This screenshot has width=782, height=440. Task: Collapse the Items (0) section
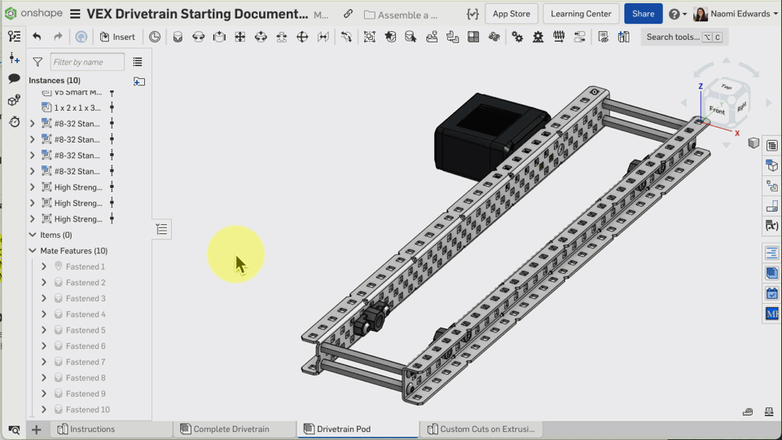tap(33, 235)
